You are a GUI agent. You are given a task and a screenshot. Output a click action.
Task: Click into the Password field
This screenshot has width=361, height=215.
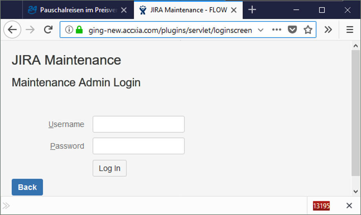pyautogui.click(x=139, y=146)
